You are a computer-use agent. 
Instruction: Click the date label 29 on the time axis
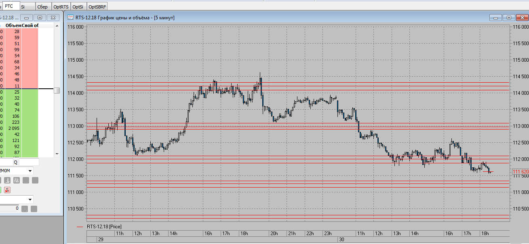point(101,240)
